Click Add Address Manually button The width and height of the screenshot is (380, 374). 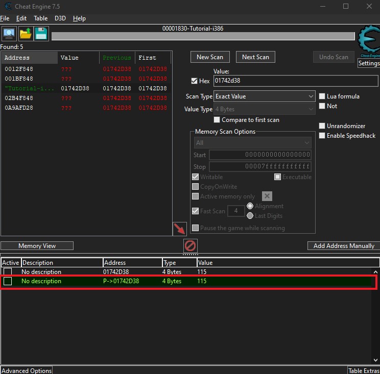tap(343, 246)
